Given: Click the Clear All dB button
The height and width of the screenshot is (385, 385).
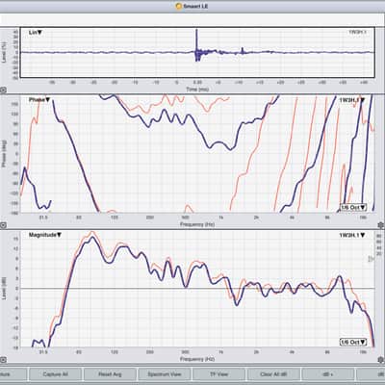Looking at the screenshot, I should pyautogui.click(x=273, y=374).
